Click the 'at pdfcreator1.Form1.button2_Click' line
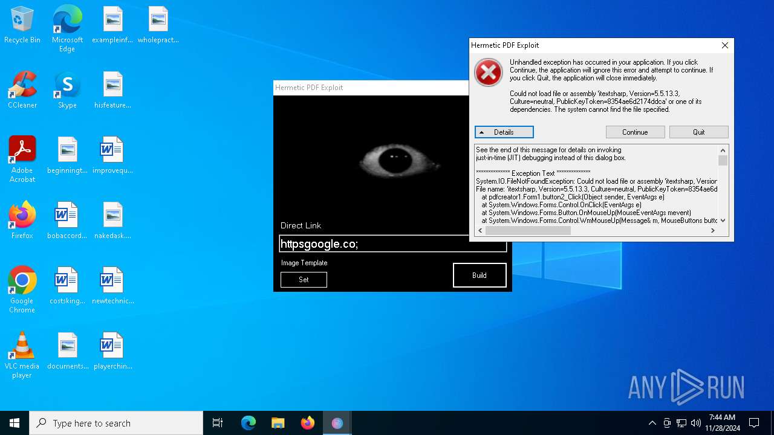Image resolution: width=774 pixels, height=435 pixels. [x=573, y=197]
